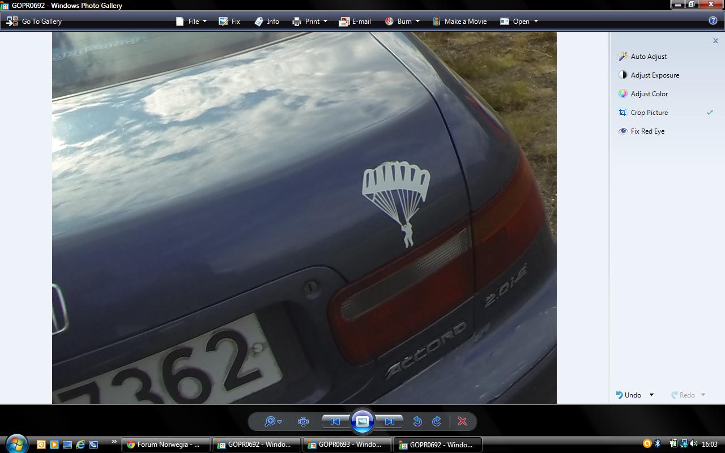Select Auto Adjust
Screen dimensions: 725x453
point(649,57)
